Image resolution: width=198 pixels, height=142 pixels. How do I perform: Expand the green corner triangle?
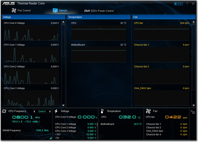pyautogui.click(x=51, y=138)
